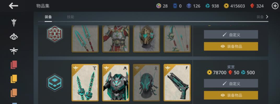Select the Heralds dragonfly faction icon
Image resolution: width=280 pixels, height=104 pixels.
tap(14, 51)
